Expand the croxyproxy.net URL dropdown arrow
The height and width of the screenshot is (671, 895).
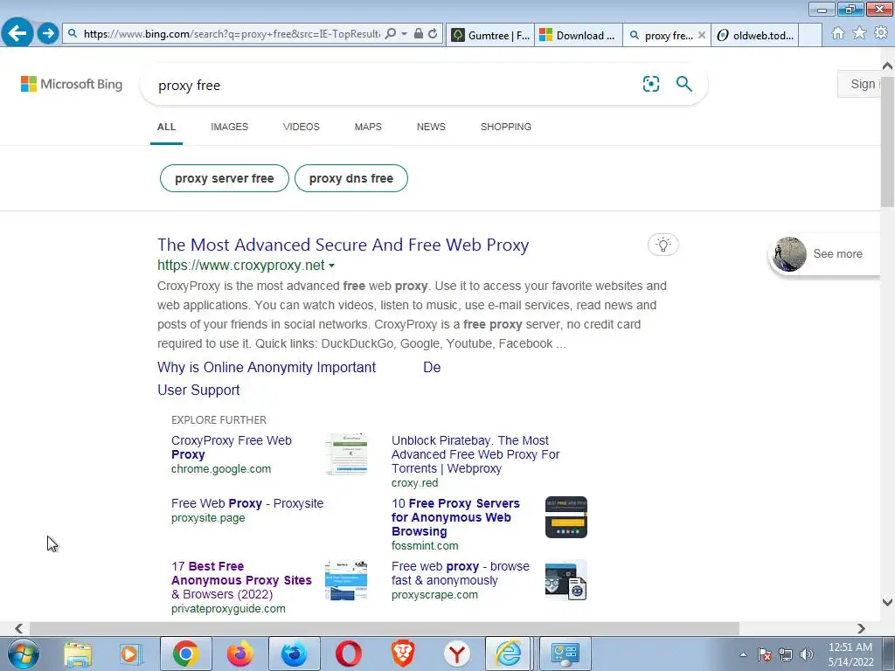click(331, 266)
